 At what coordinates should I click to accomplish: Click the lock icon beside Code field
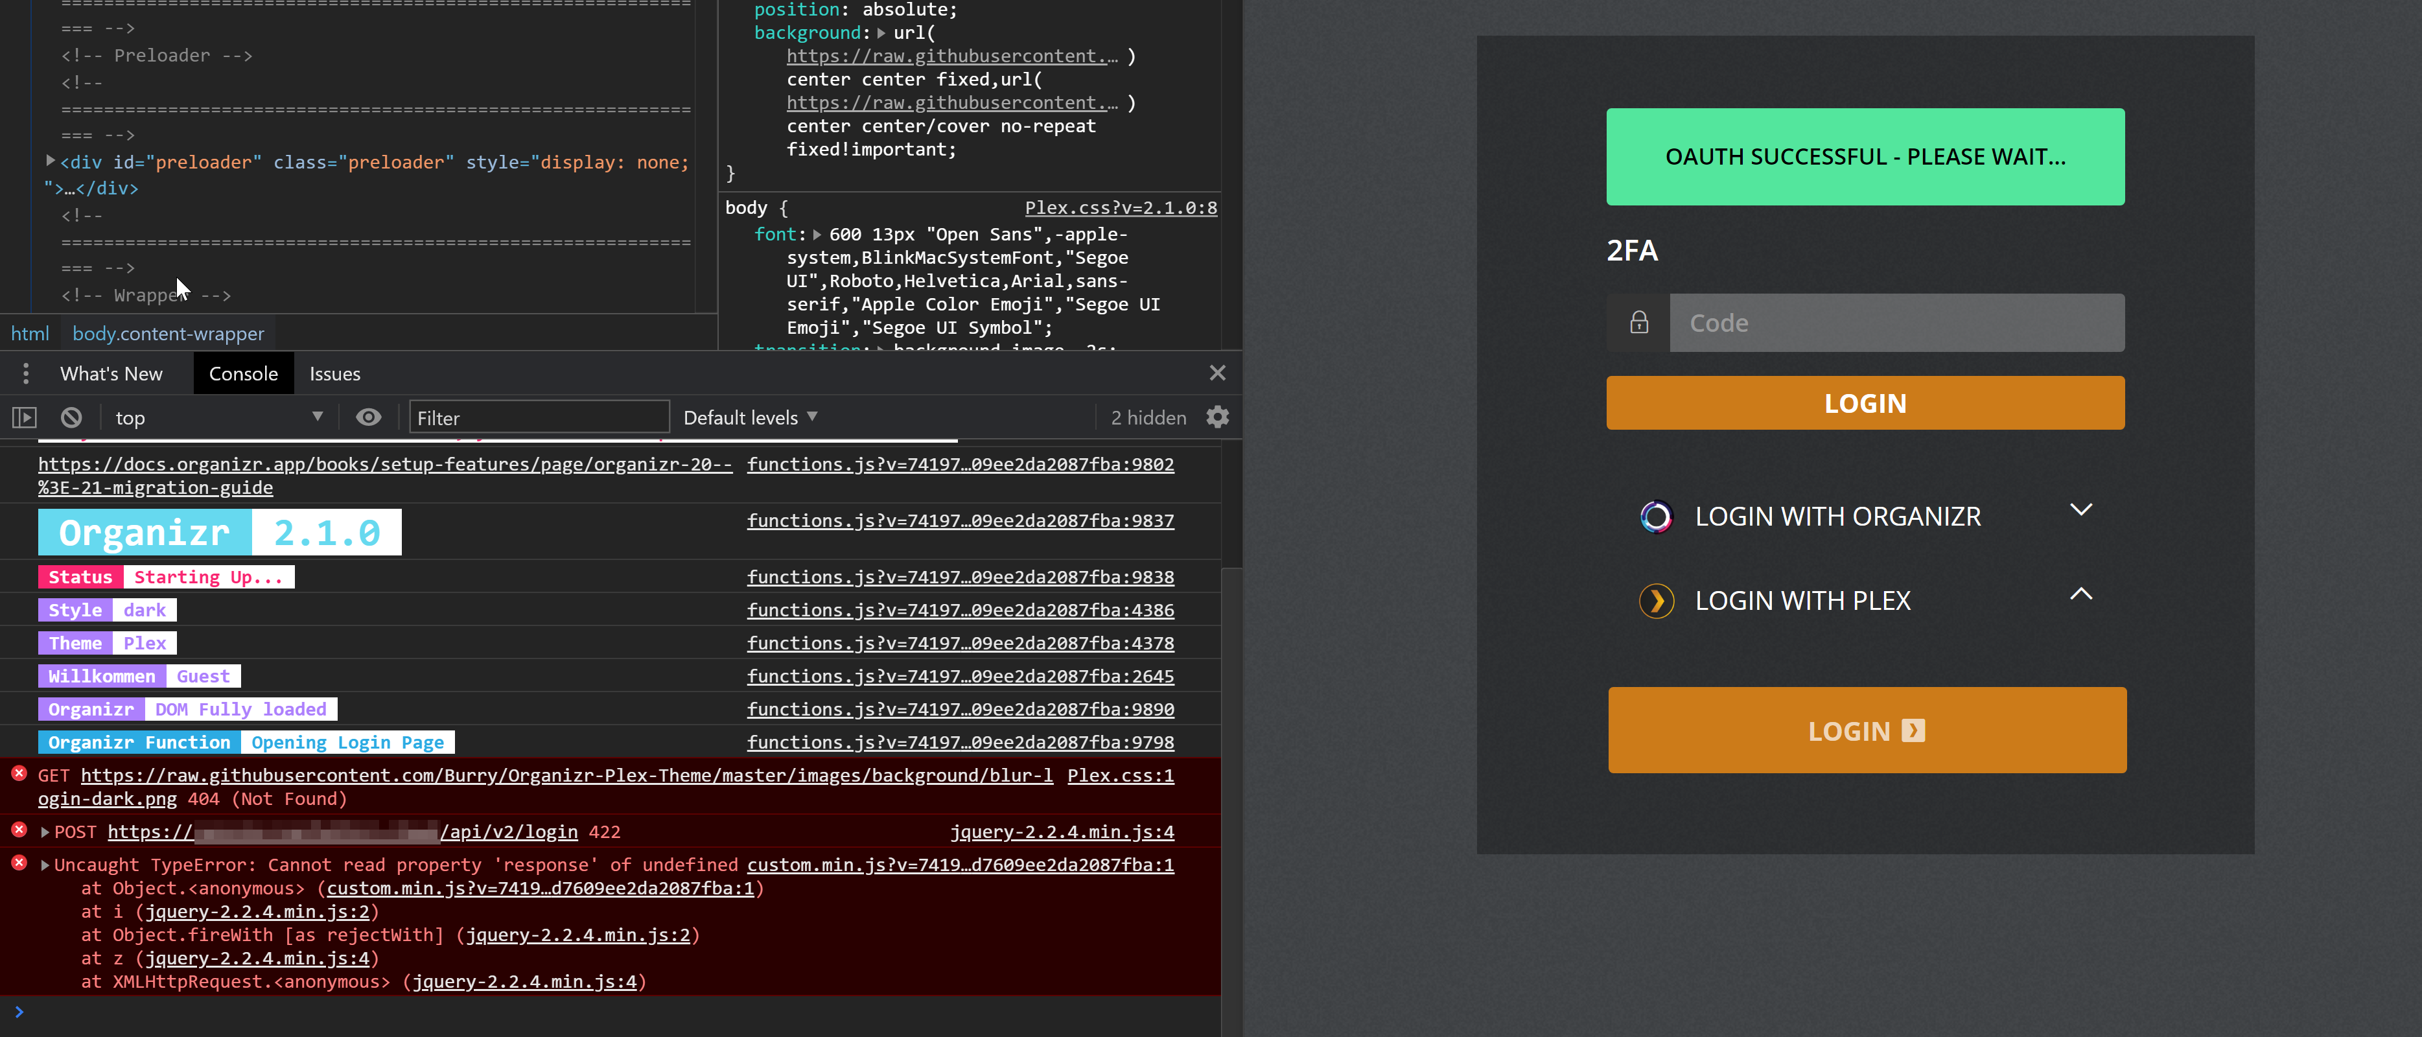1639,323
